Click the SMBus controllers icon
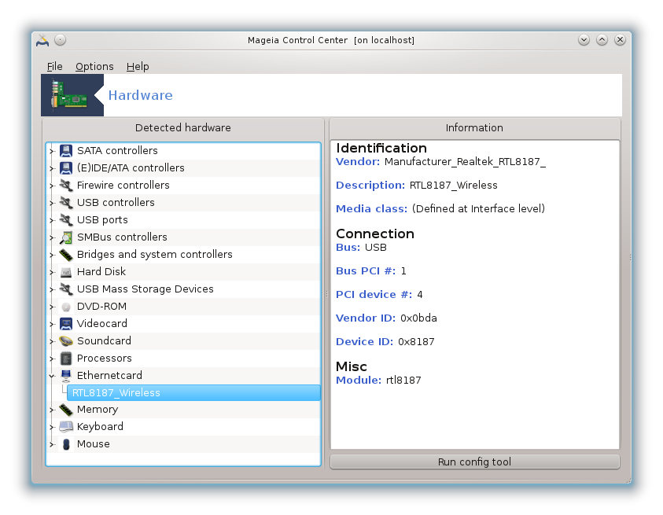This screenshot has width=663, height=515. point(66,237)
